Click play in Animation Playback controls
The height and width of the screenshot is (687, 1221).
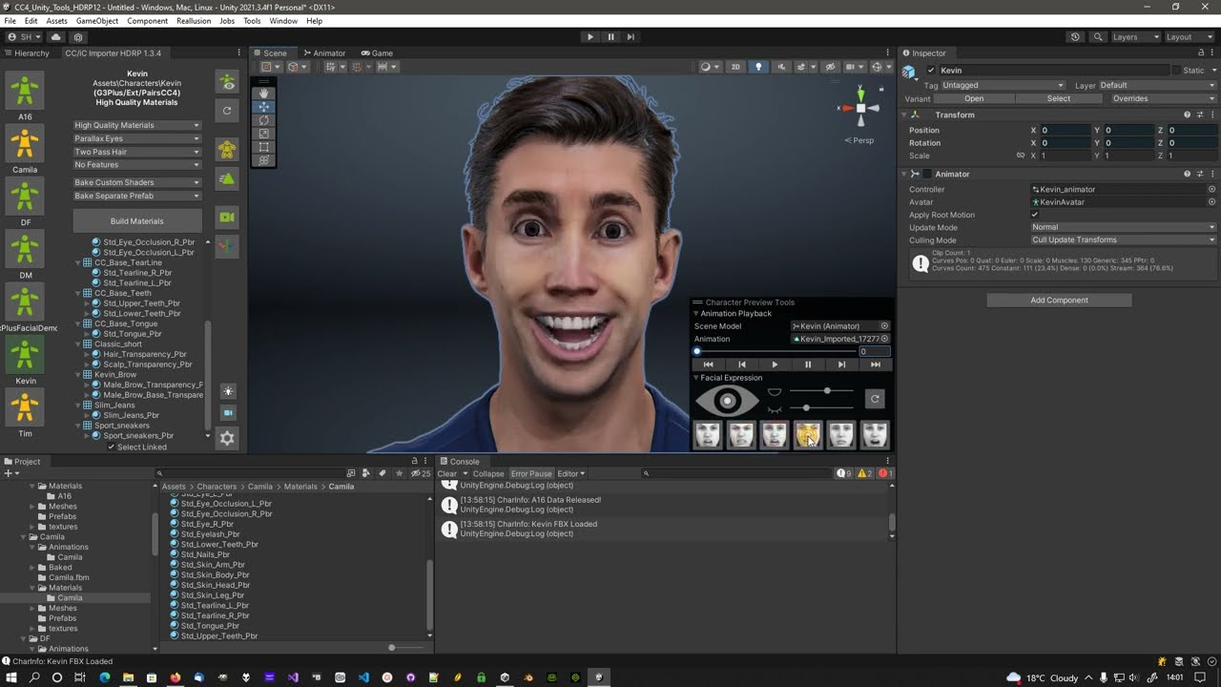coord(775,364)
